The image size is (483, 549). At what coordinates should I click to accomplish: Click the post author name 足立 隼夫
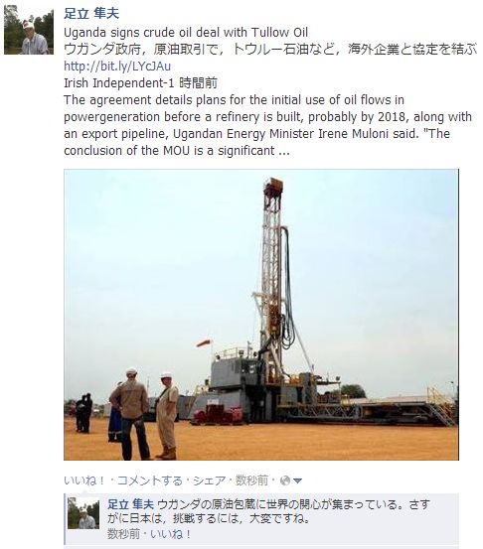pos(91,13)
